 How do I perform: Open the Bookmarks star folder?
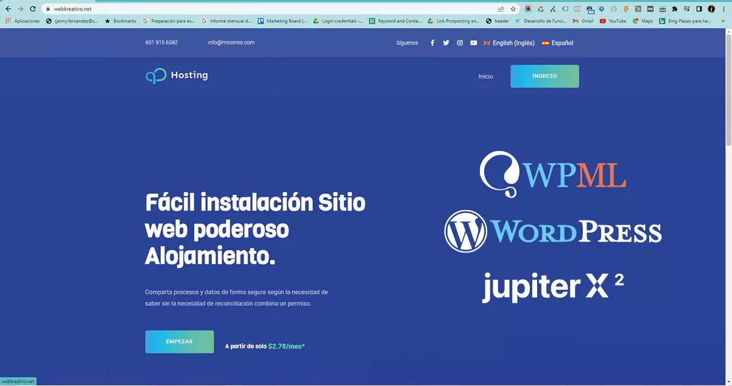coord(120,21)
